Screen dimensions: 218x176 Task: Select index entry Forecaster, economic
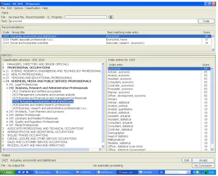(121, 89)
